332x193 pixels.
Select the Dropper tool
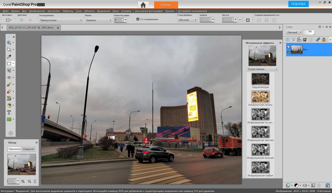[x=9, y=57]
